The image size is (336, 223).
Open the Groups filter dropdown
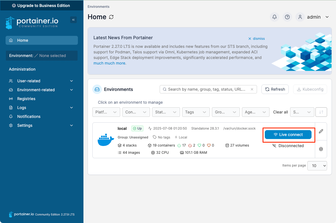[x=226, y=112]
